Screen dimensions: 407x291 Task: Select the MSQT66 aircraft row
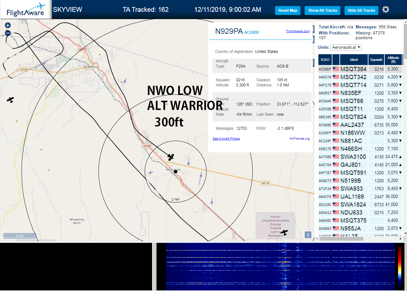[x=360, y=101]
